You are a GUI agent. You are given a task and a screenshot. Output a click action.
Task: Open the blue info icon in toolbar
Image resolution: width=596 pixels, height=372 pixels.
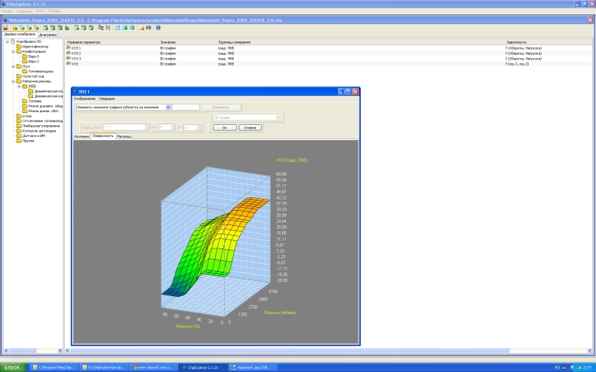point(158,28)
